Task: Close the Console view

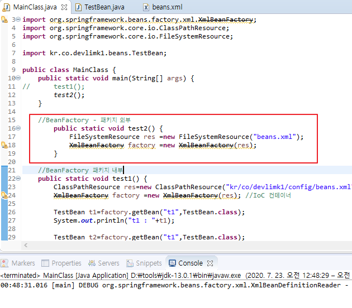Action: 210,263
